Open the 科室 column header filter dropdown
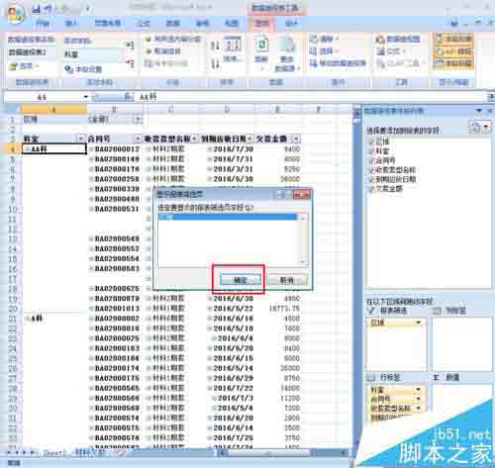This screenshot has height=468, width=495. (81, 139)
